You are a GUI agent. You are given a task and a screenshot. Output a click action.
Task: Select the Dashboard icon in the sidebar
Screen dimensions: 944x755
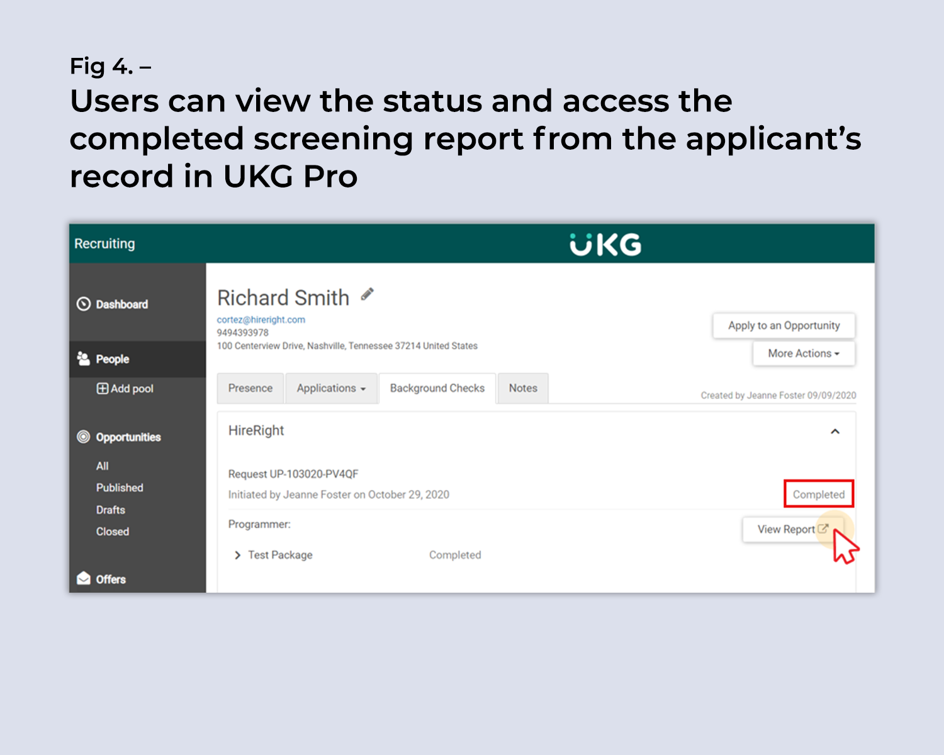(x=83, y=305)
